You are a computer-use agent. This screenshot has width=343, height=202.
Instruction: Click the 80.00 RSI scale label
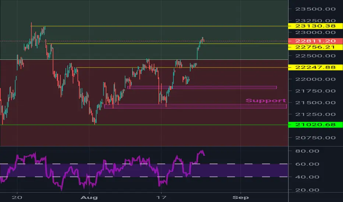307,151
